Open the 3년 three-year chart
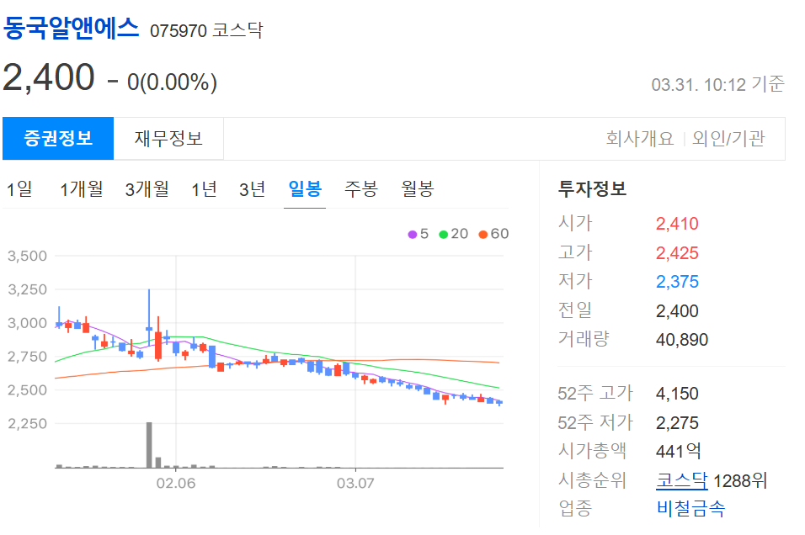 [253, 189]
